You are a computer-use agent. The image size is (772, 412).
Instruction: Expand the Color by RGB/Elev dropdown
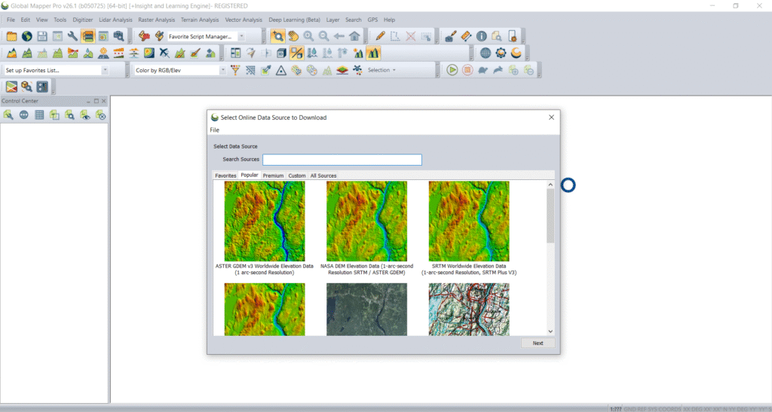pyautogui.click(x=222, y=70)
